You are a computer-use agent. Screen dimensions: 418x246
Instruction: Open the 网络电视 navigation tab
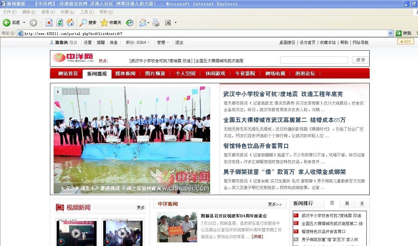point(275,74)
